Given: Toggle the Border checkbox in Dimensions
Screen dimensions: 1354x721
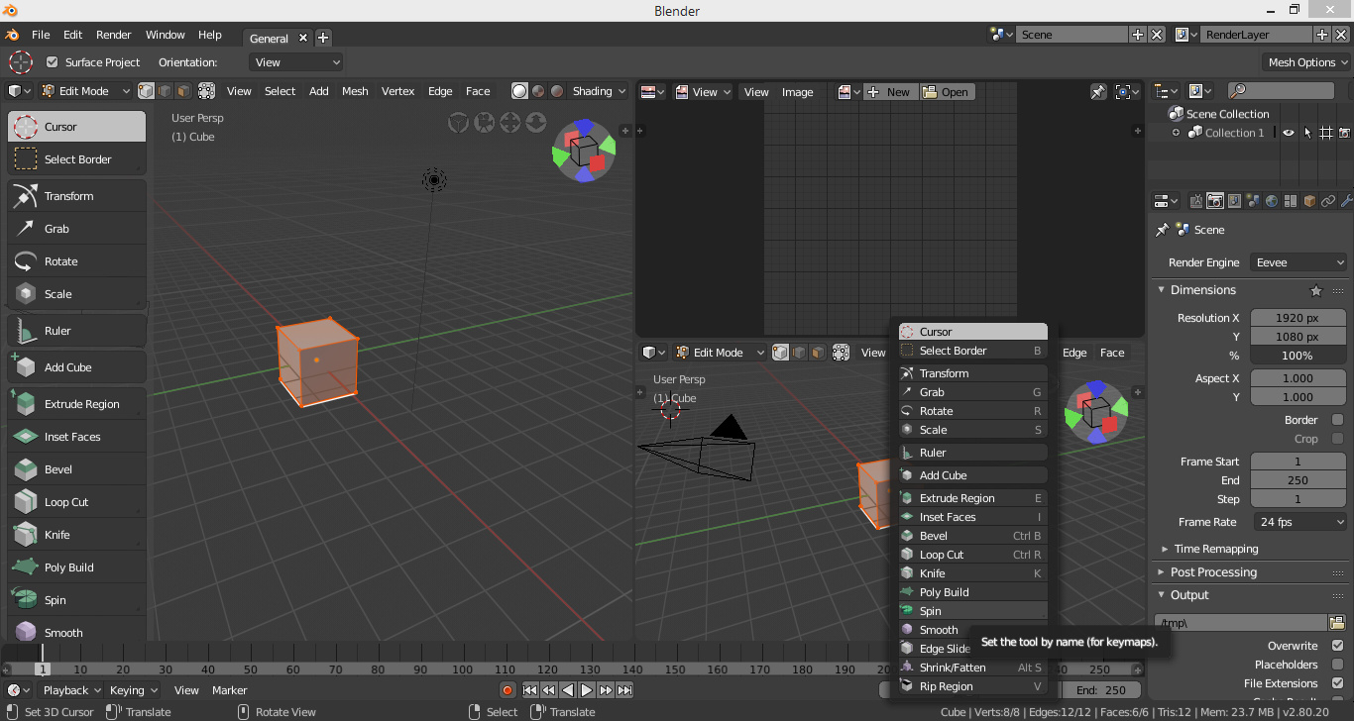Looking at the screenshot, I should click(1337, 420).
